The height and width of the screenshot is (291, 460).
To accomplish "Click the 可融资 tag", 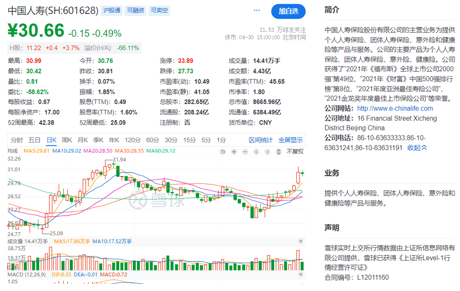I will pyautogui.click(x=136, y=10).
